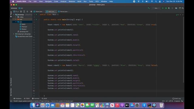The image size is (194, 109).
Task: Collapse the src folder
Action: (16, 22)
